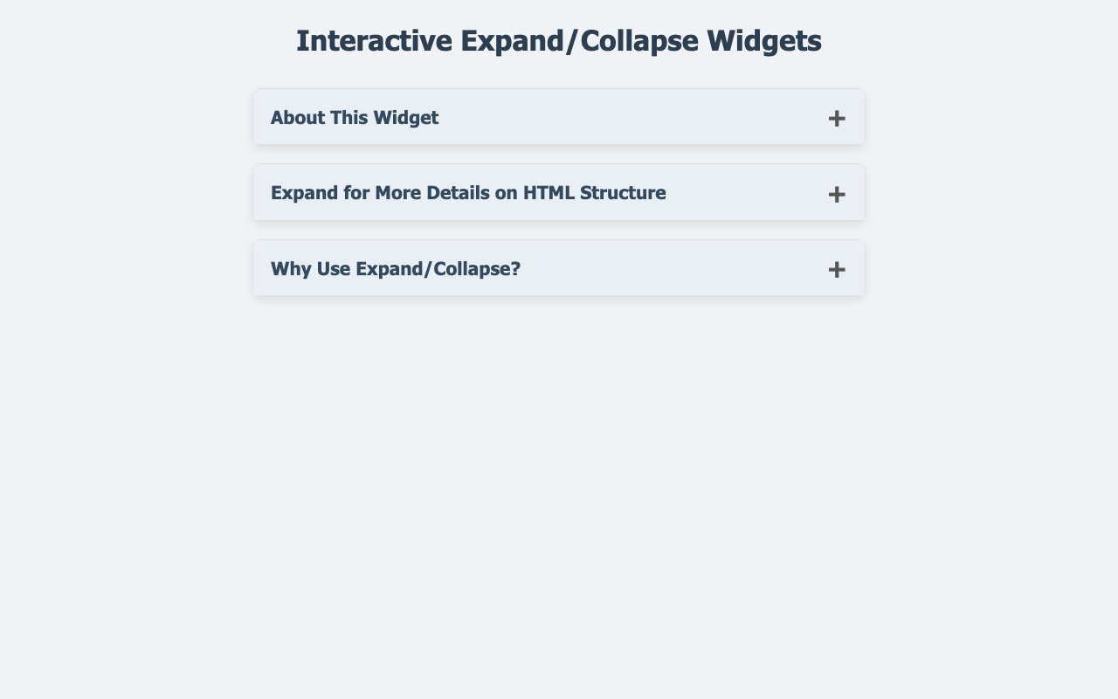Image resolution: width=1118 pixels, height=699 pixels.
Task: Toggle the first accordion's plus sign
Action: pyautogui.click(x=837, y=118)
